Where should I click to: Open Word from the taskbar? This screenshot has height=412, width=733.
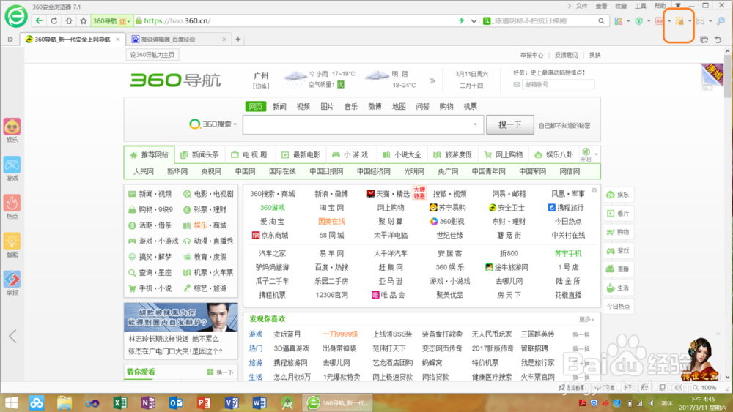(259, 402)
